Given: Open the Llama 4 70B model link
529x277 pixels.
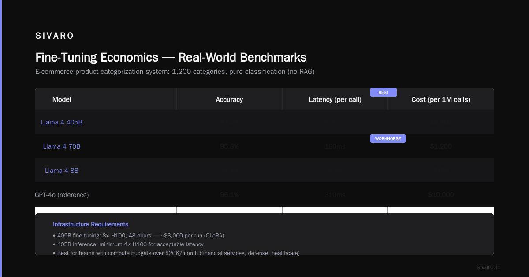Looking at the screenshot, I should 62,146.
